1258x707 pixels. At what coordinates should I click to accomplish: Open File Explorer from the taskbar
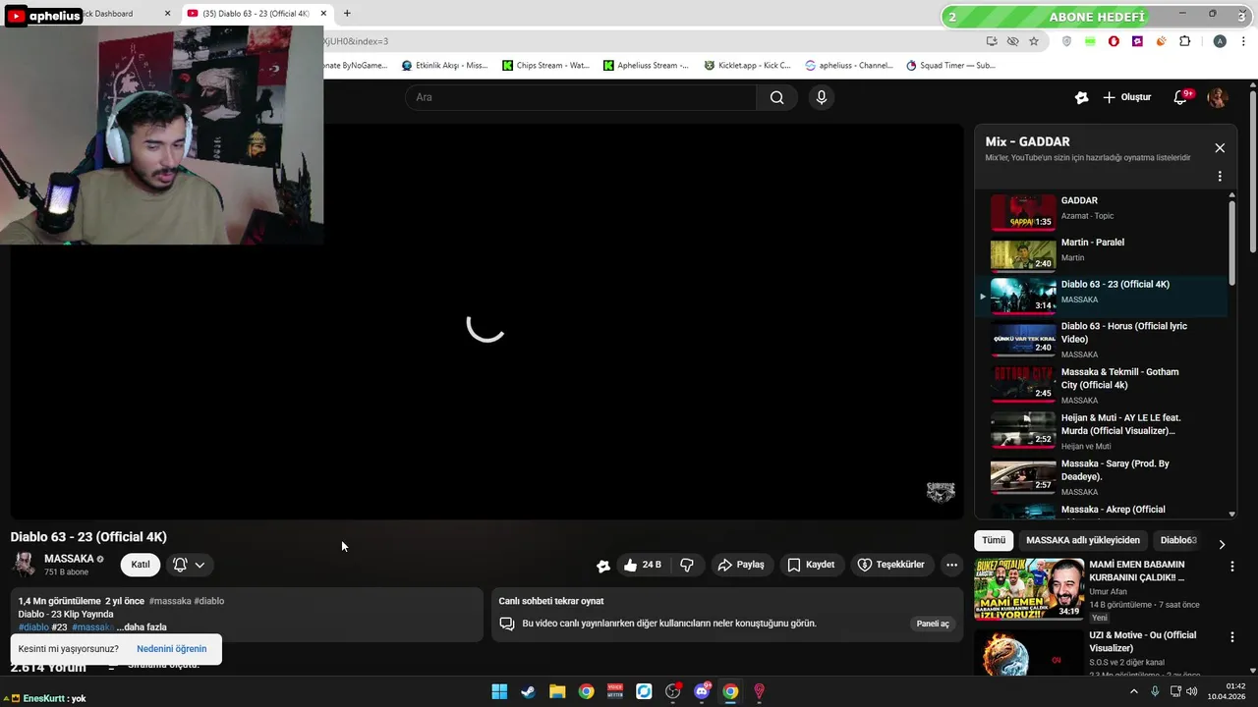557,691
